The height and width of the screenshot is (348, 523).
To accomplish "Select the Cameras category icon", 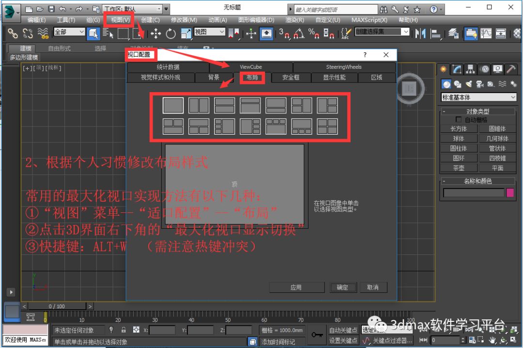I will (479, 84).
